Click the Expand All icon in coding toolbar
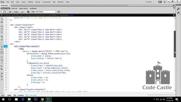The width and height of the screenshot is (181, 102). (2, 32)
